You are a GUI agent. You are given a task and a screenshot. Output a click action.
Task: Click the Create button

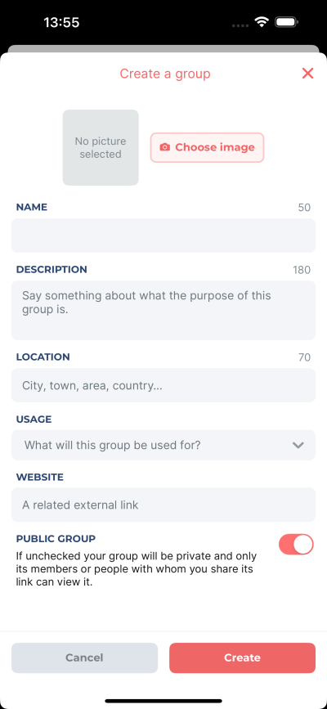point(243,658)
